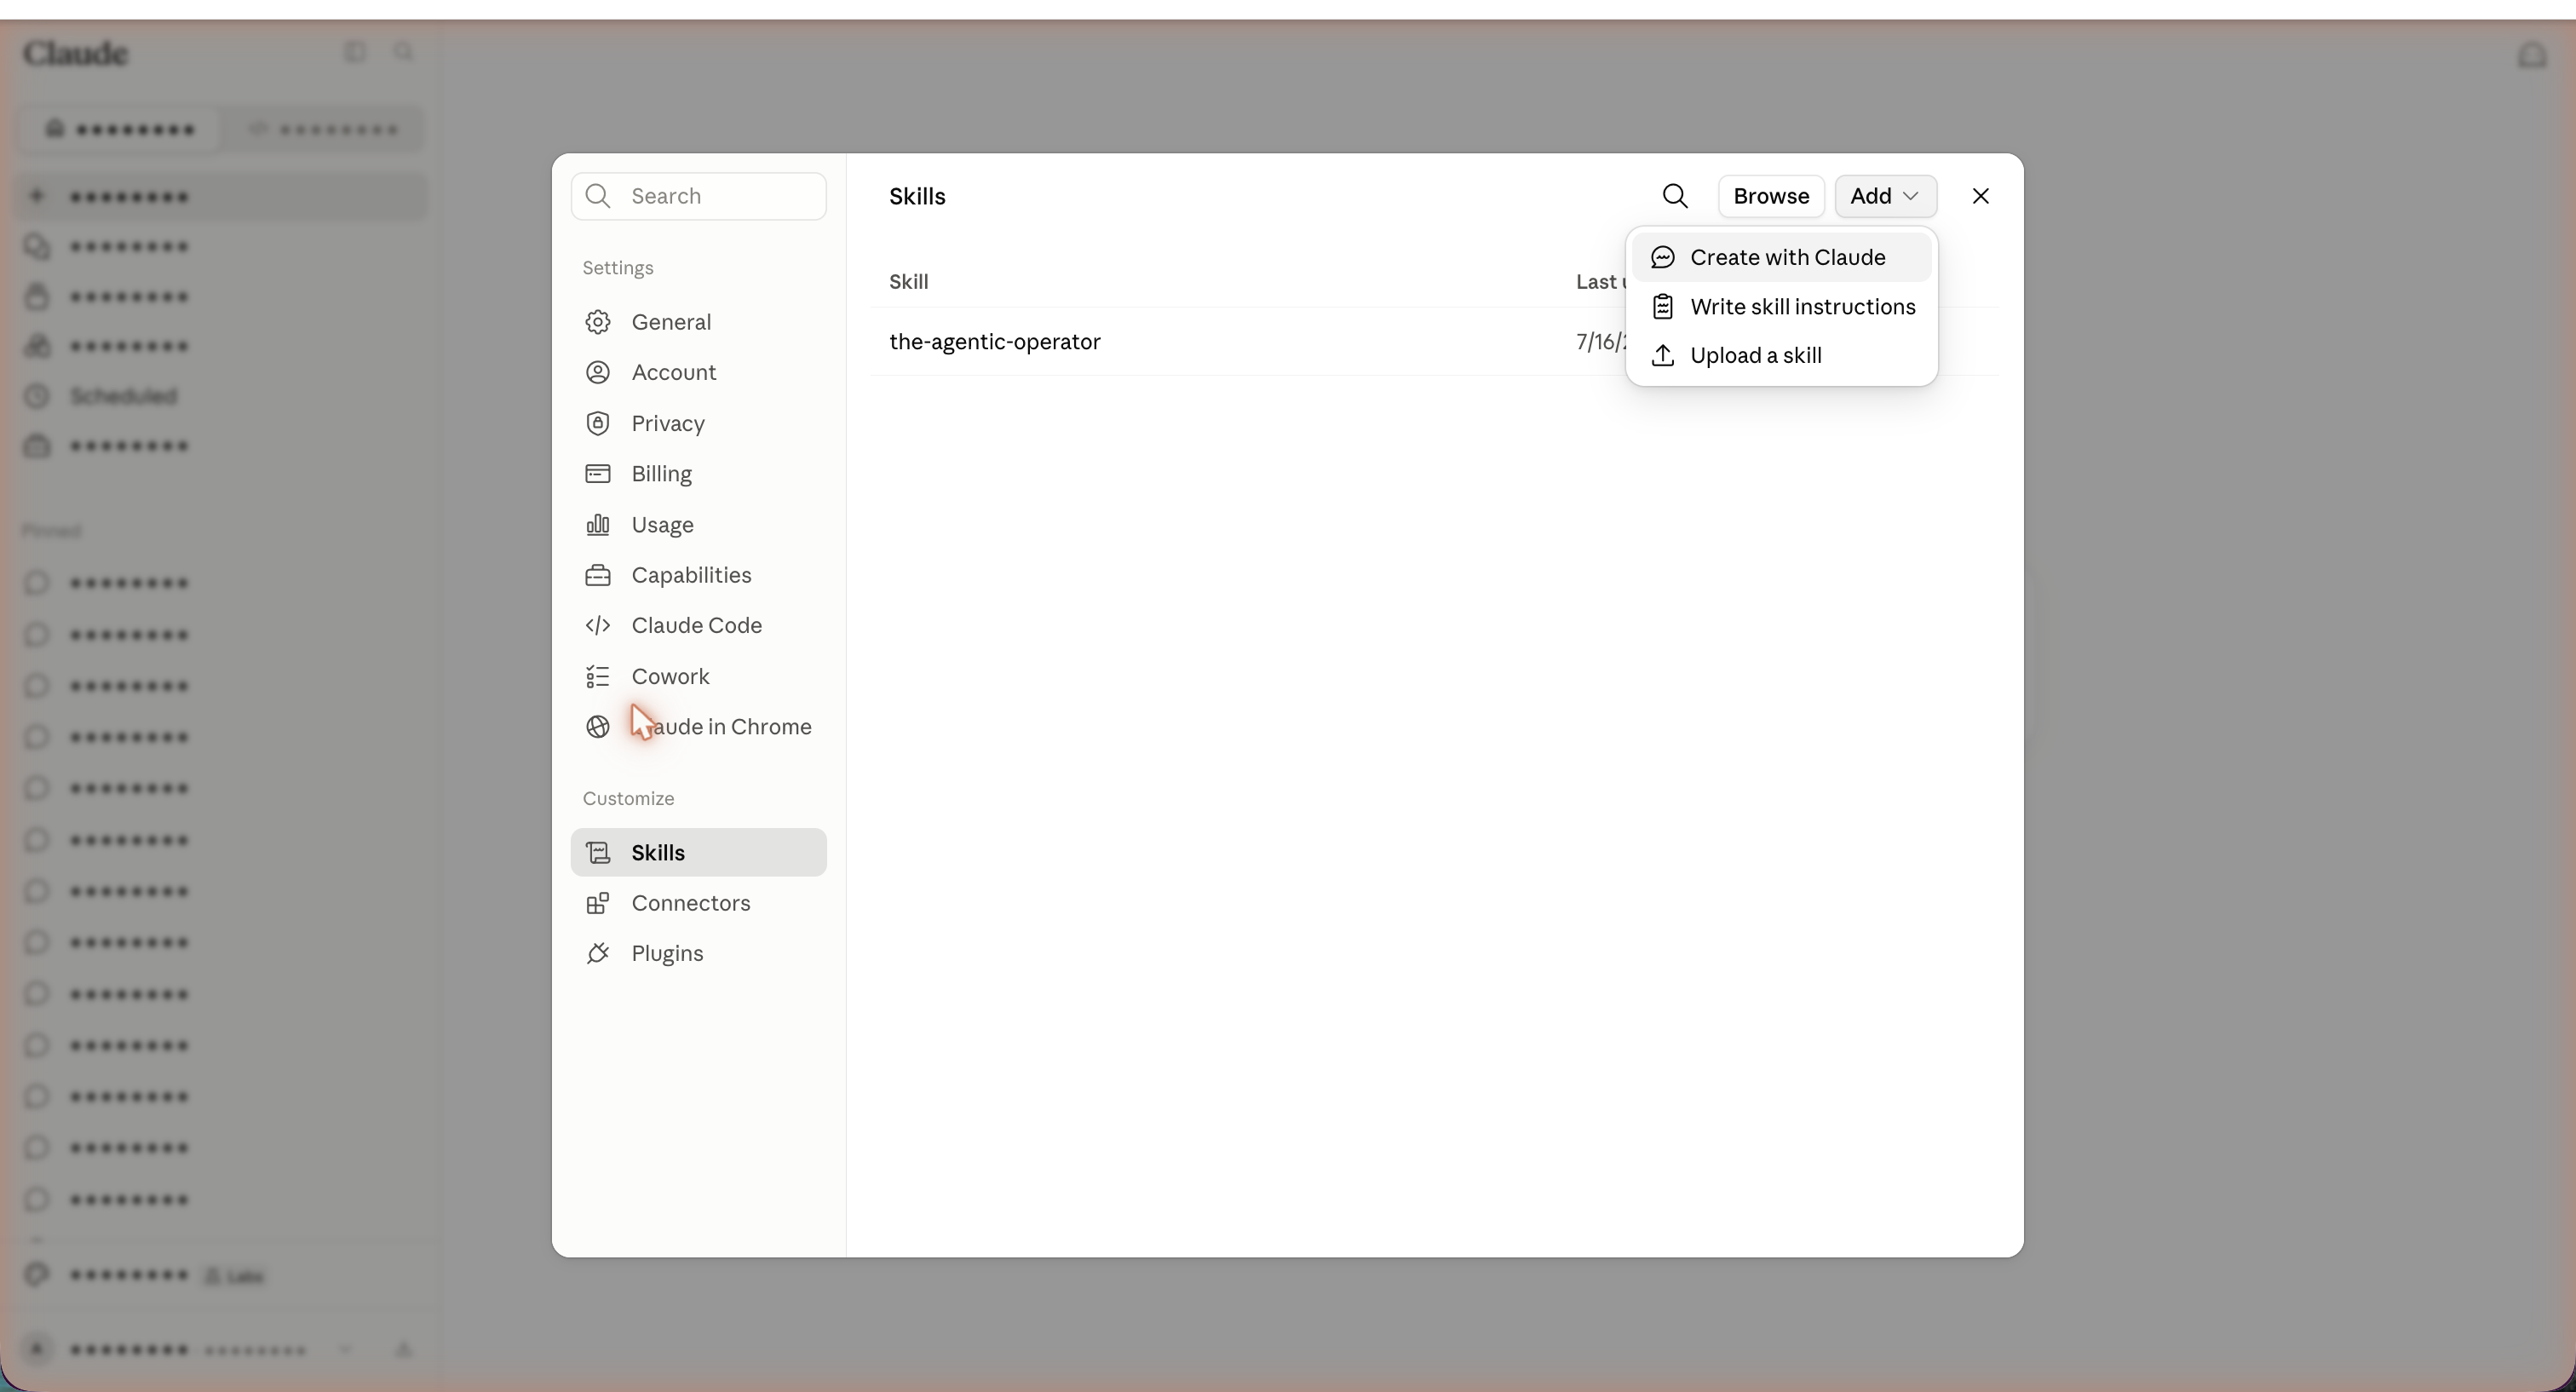
Task: Click the Claude Code brackets icon
Action: [598, 625]
